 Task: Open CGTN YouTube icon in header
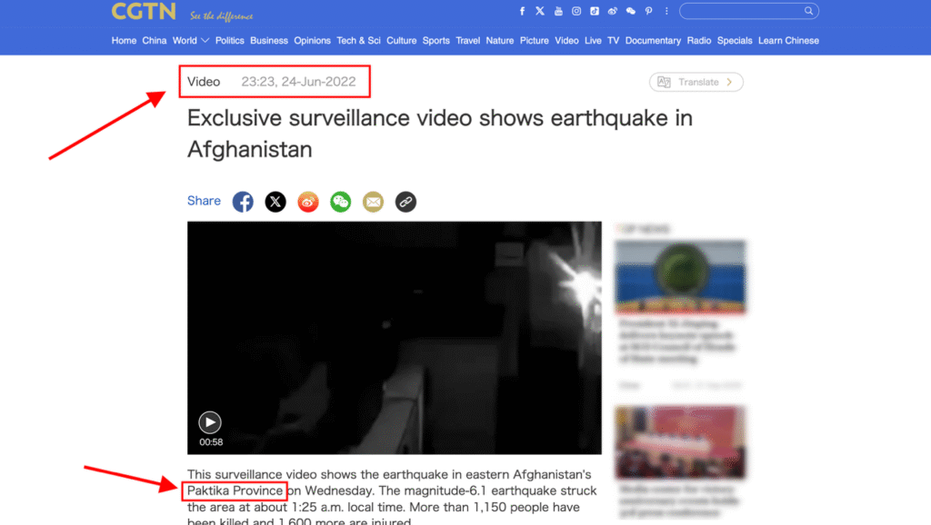558,11
